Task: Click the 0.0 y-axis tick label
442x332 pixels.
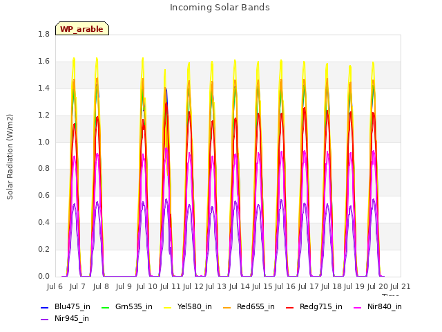Action: (44, 276)
